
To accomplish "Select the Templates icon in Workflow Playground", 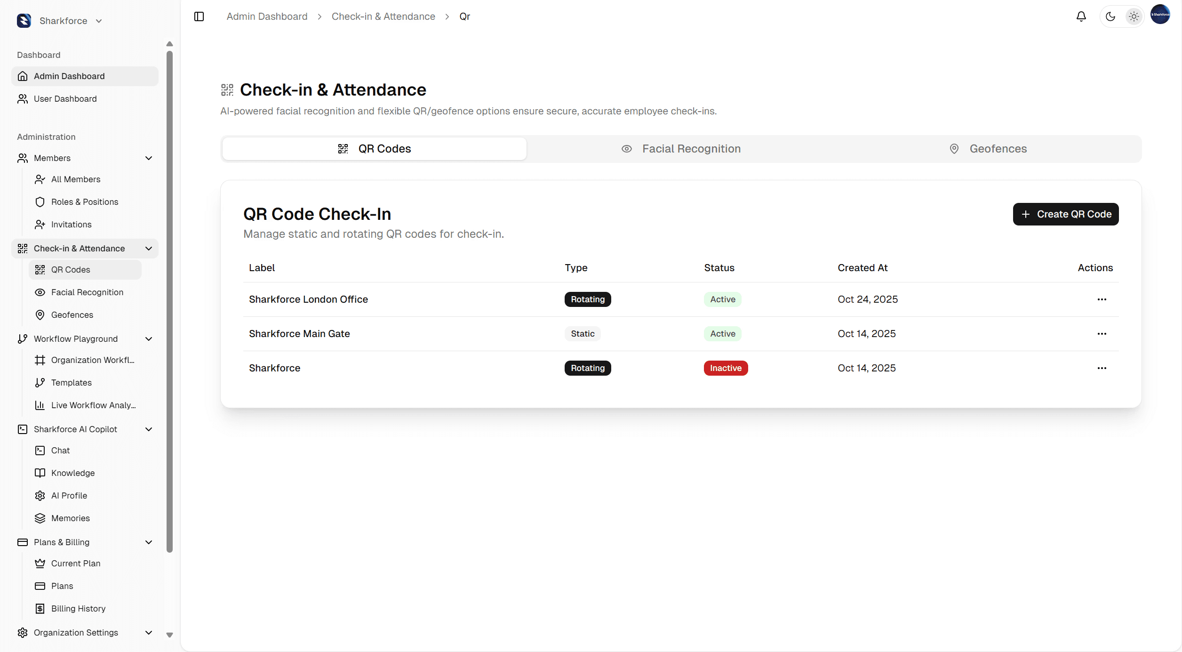I will click(x=40, y=382).
